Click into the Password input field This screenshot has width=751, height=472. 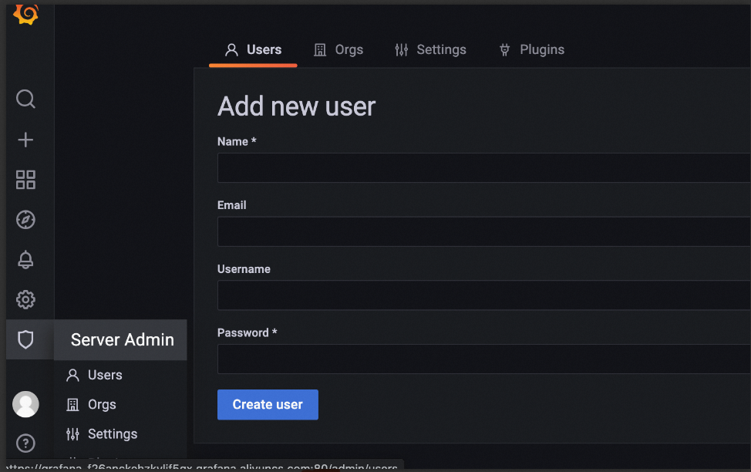click(483, 359)
